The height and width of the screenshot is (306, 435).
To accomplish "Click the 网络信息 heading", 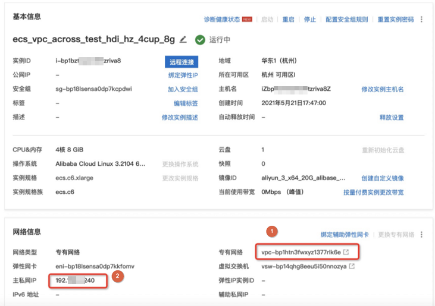I will click(x=27, y=232).
